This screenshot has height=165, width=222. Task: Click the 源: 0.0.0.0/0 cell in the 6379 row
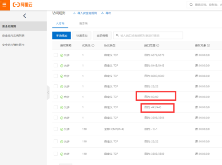[202, 55]
